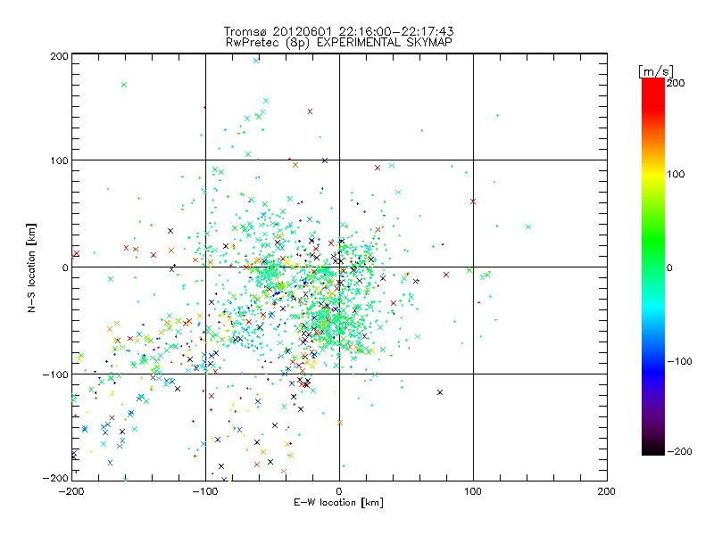This screenshot has height=535, width=714.
Task: Click the cyan X marker at 141 km east, 37 km north
Action: [x=528, y=227]
